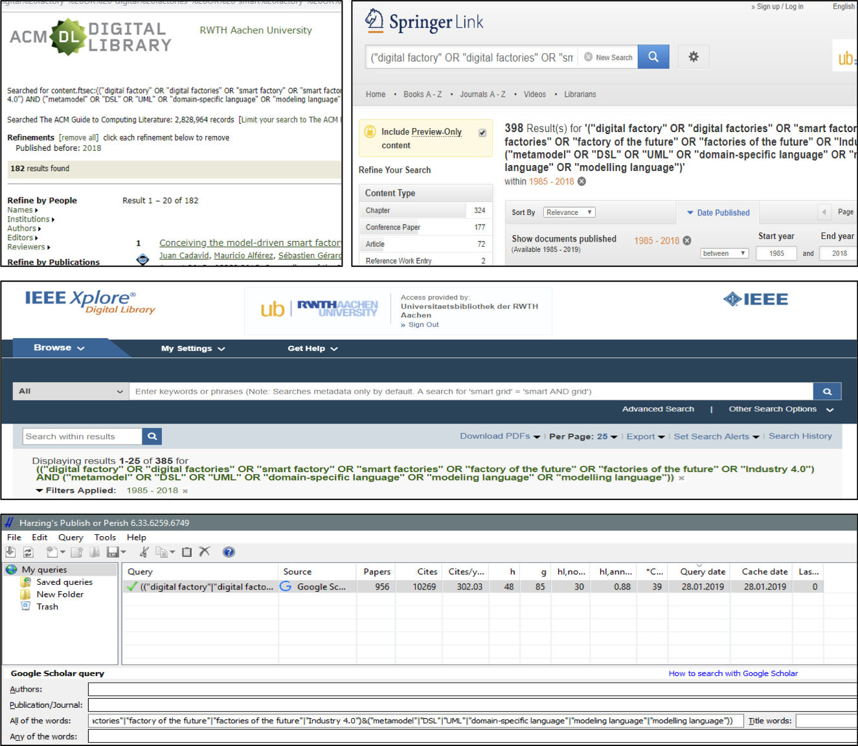This screenshot has width=858, height=746.
Task: Open Tools menu in Publish or Perish
Action: click(x=105, y=537)
